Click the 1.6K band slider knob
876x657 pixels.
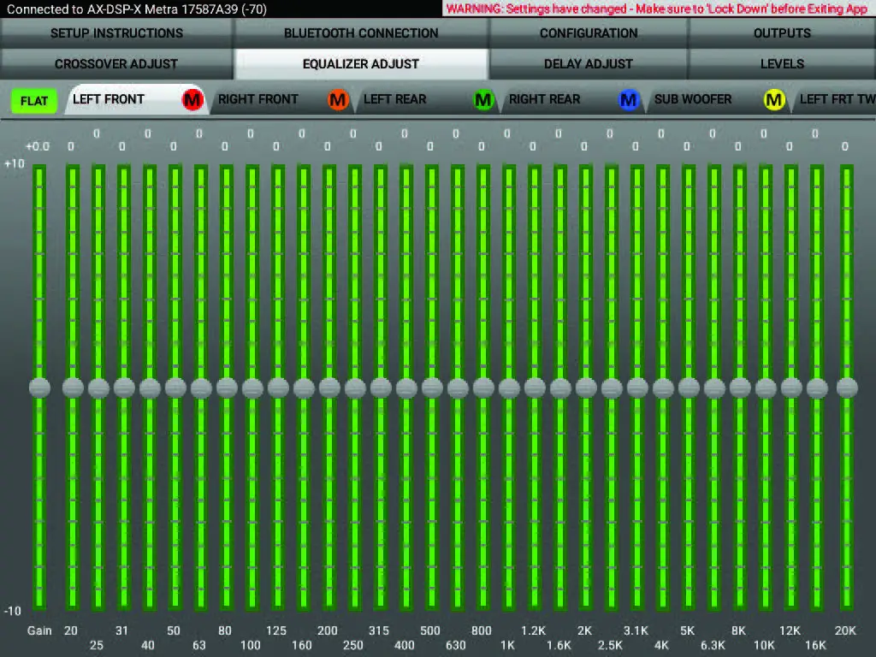561,388
